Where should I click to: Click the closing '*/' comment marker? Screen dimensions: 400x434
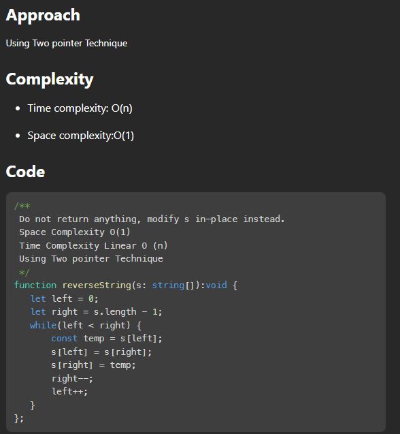[24, 273]
